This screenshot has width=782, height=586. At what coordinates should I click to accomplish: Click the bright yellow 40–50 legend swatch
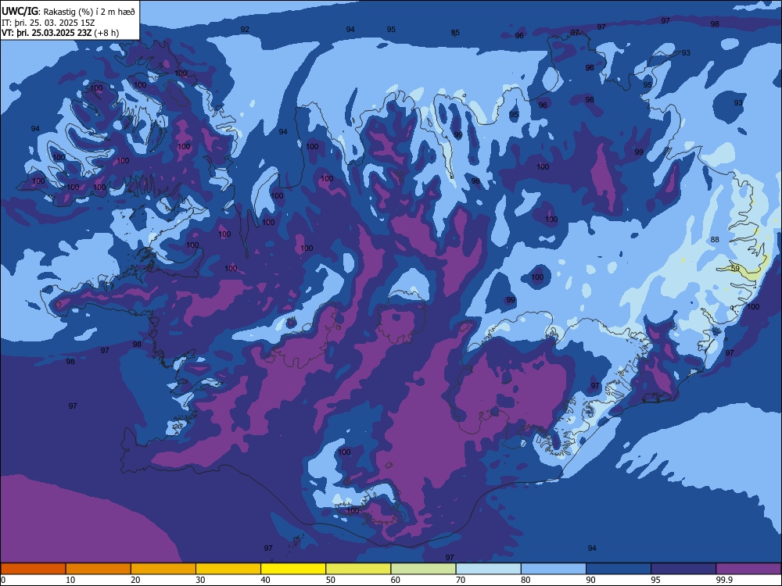click(x=293, y=569)
